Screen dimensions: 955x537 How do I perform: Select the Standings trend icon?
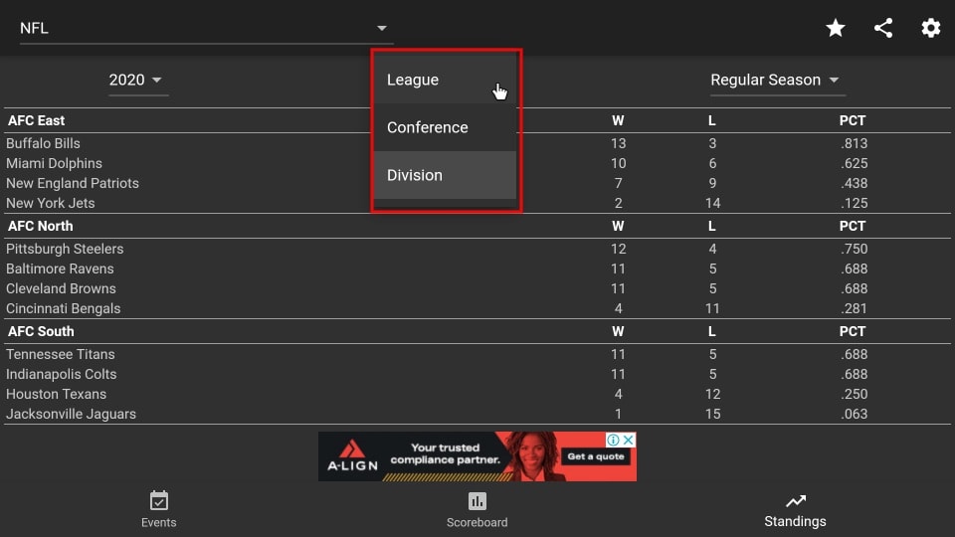coord(796,501)
